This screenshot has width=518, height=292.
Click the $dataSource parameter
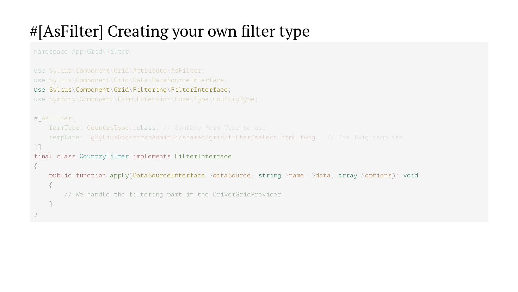click(x=230, y=176)
